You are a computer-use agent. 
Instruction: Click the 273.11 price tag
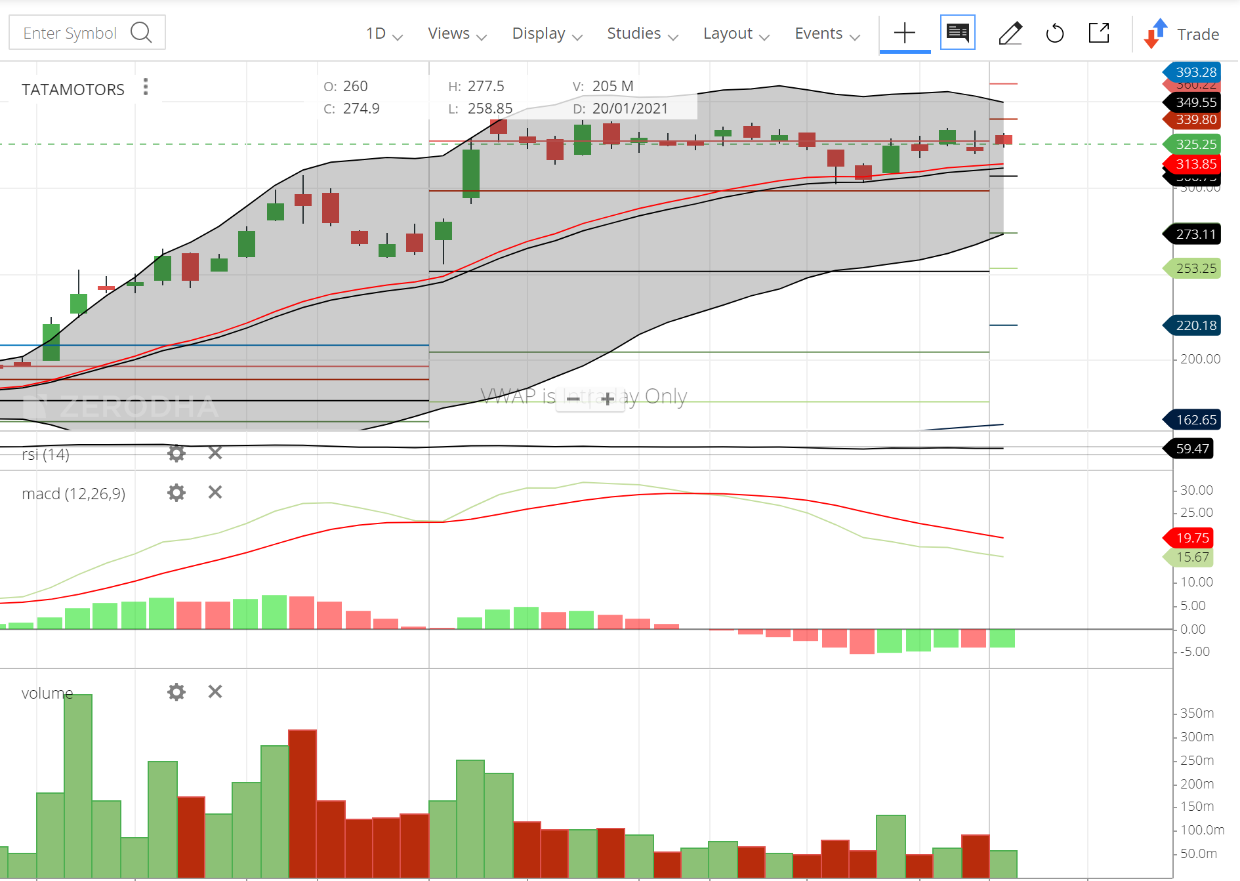pos(1191,234)
